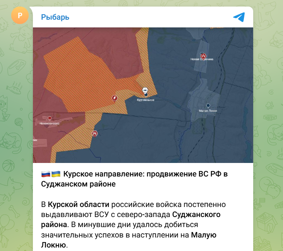Click the dark blue marker at Малая Локня

click(x=208, y=105)
